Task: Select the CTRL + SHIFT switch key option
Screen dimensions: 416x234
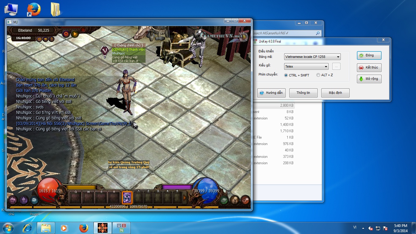Action: (x=286, y=75)
